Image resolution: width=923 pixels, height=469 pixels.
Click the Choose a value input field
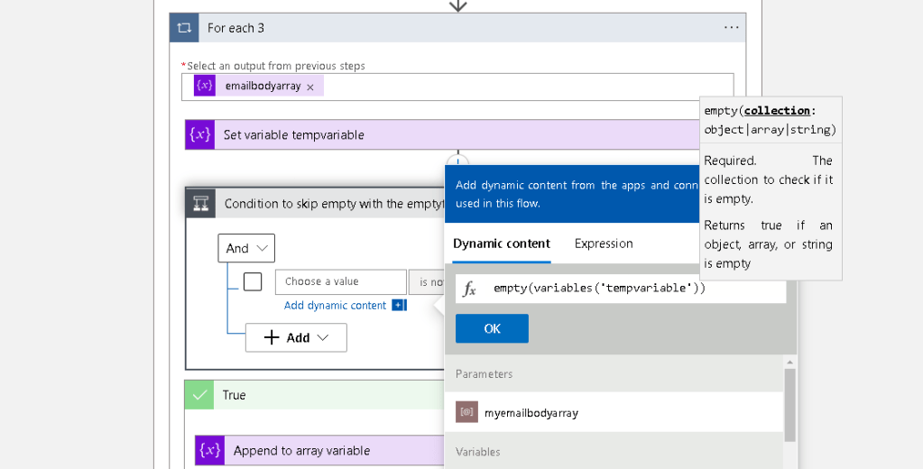[341, 282]
